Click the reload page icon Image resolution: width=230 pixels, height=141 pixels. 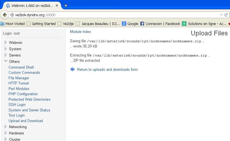[x=226, y=15]
